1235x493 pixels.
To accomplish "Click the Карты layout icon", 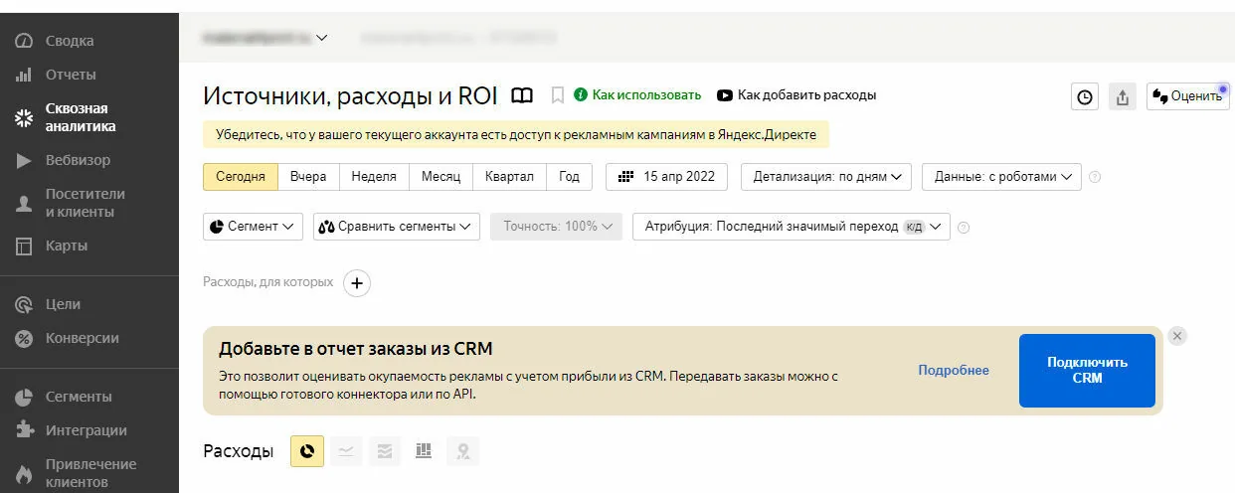I will 25,246.
